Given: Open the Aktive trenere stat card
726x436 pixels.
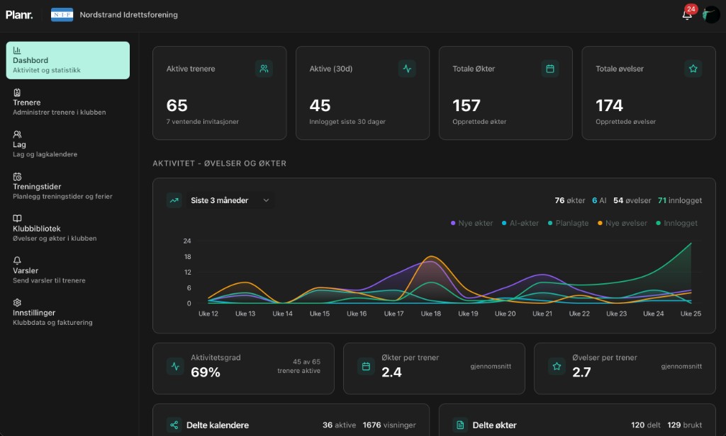Looking at the screenshot, I should pos(220,93).
